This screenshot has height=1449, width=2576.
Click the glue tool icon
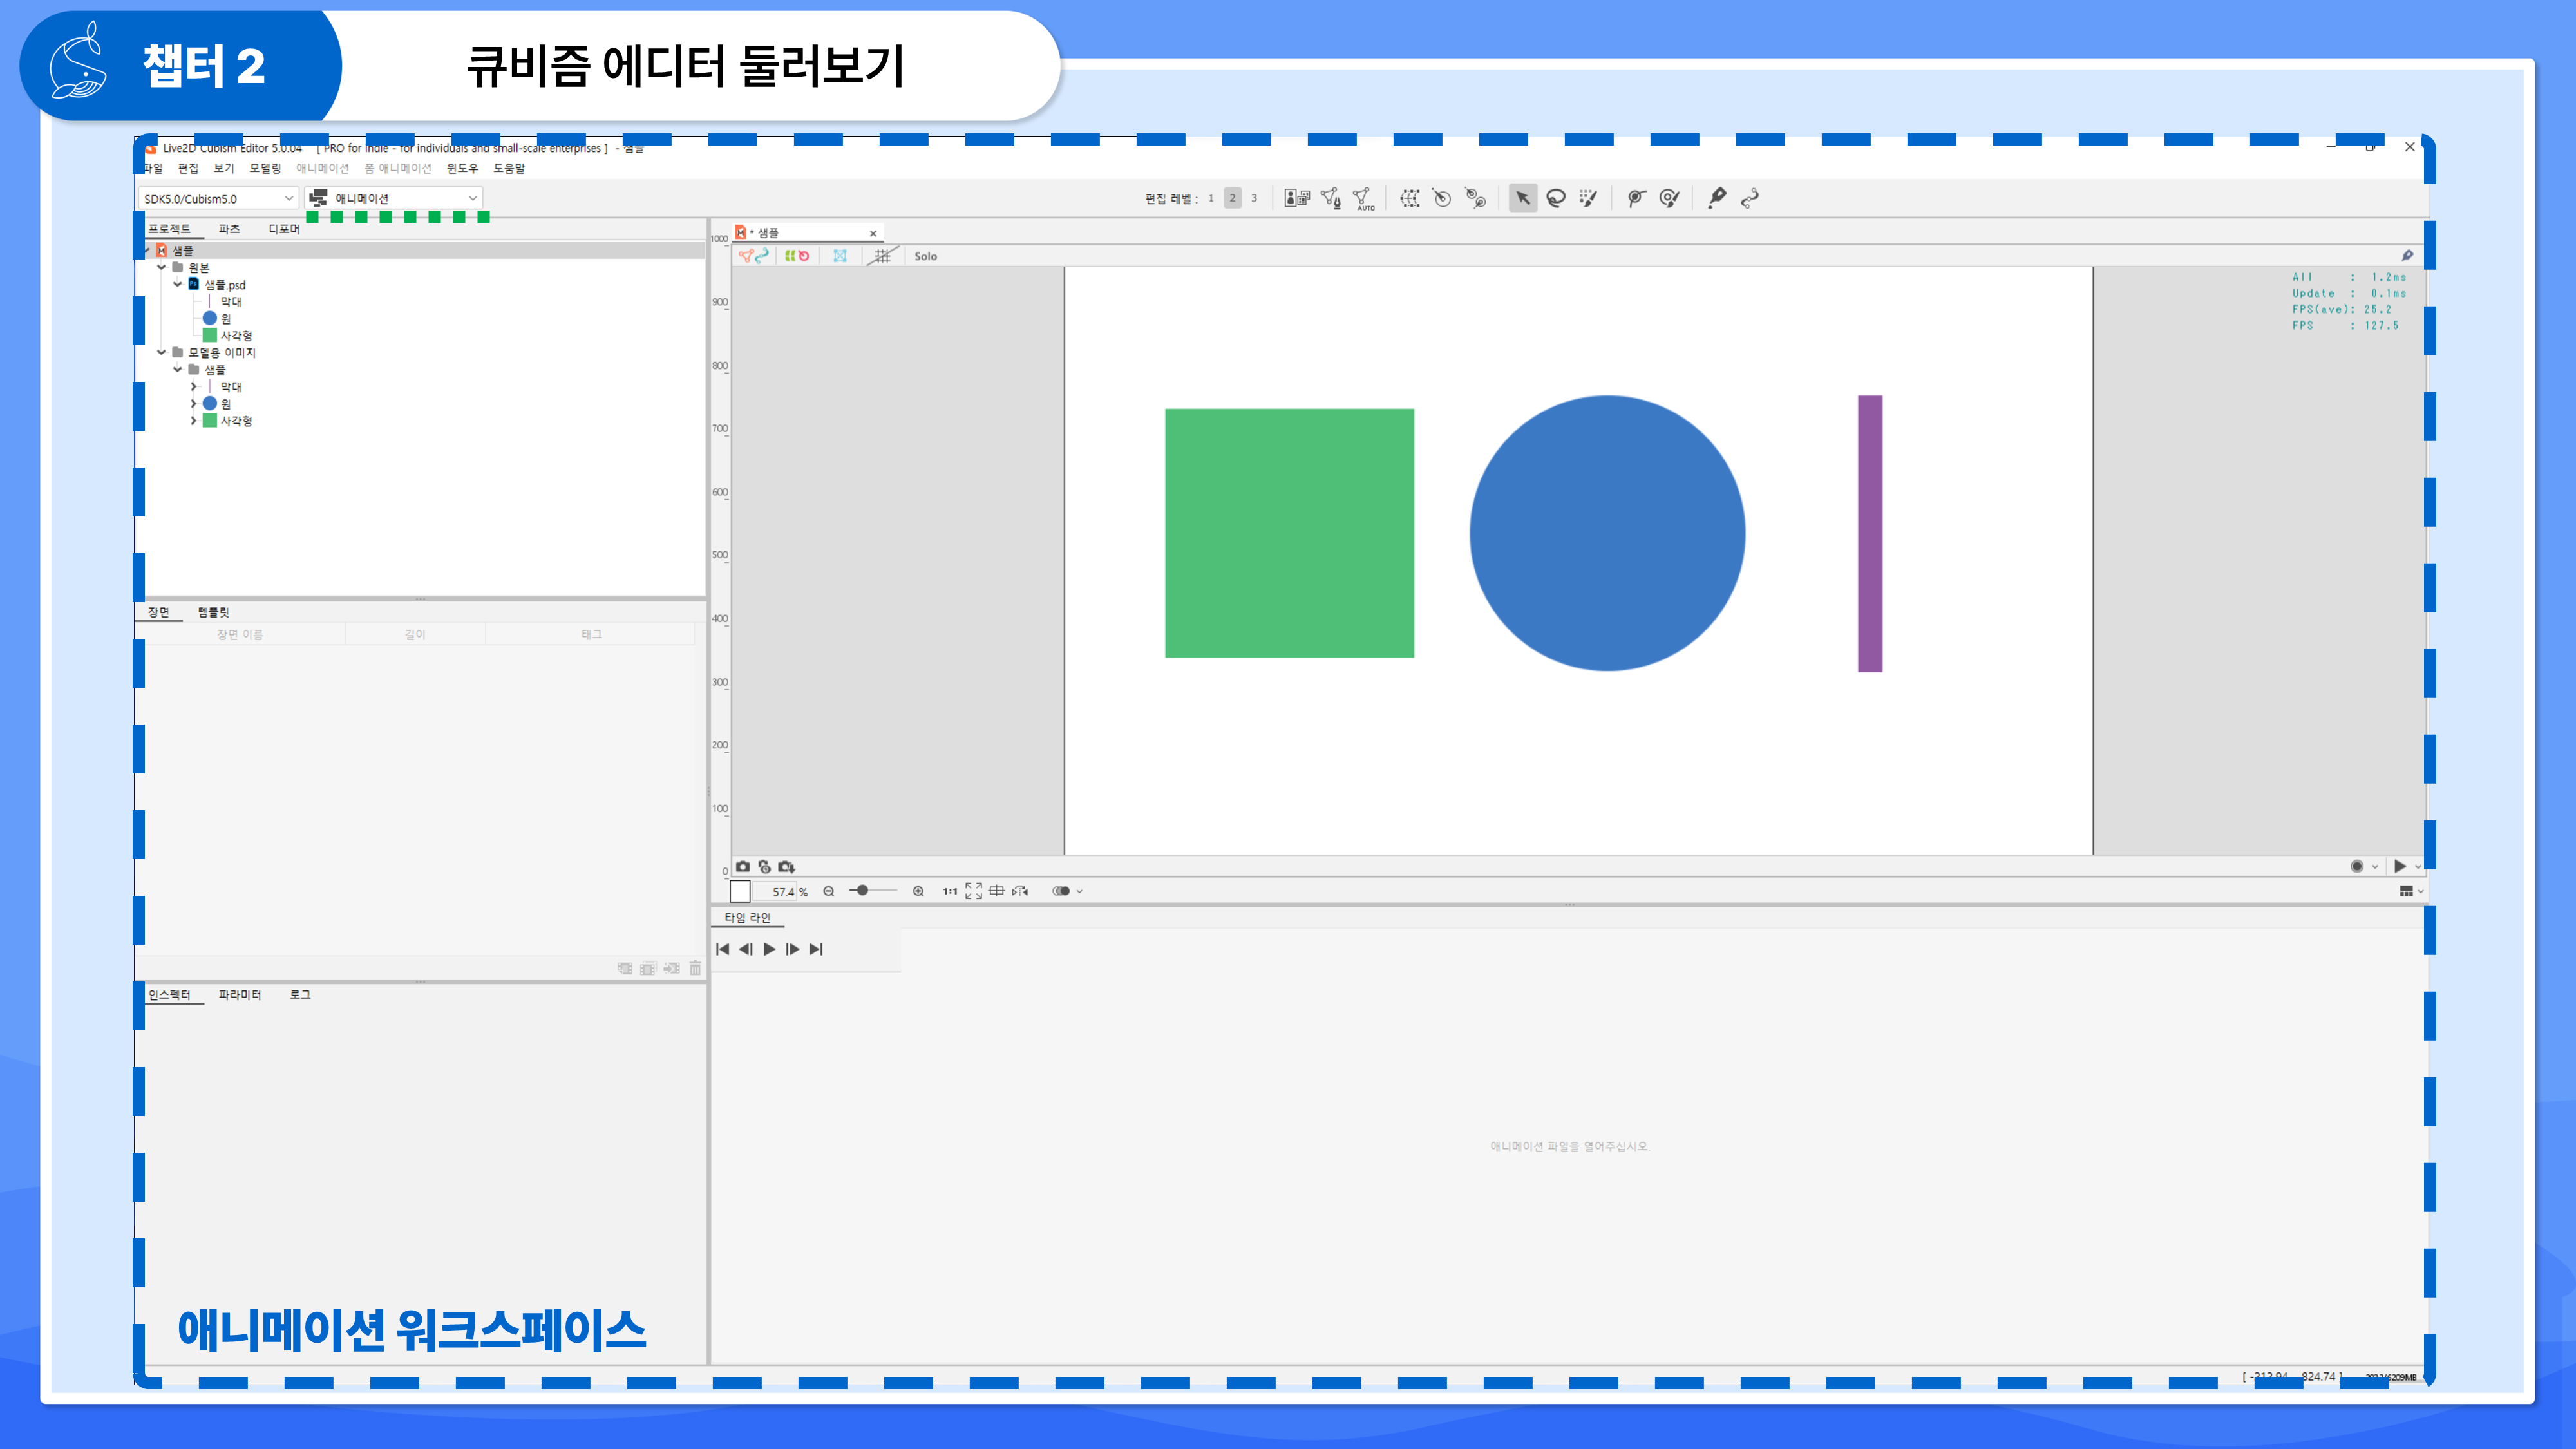[x=1749, y=198]
